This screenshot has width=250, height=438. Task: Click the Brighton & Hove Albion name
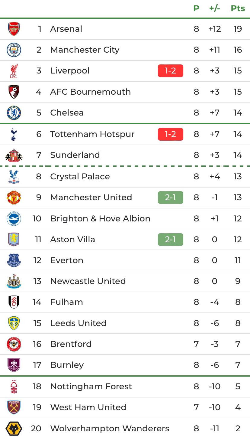click(x=100, y=218)
